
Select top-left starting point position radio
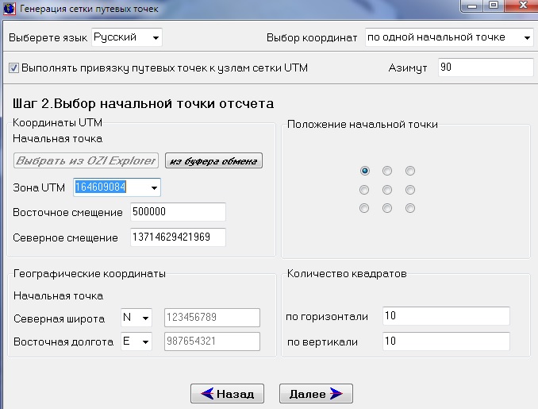click(x=364, y=171)
